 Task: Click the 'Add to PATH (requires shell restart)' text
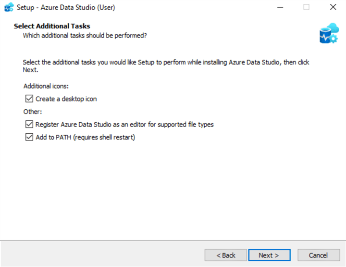(86, 138)
